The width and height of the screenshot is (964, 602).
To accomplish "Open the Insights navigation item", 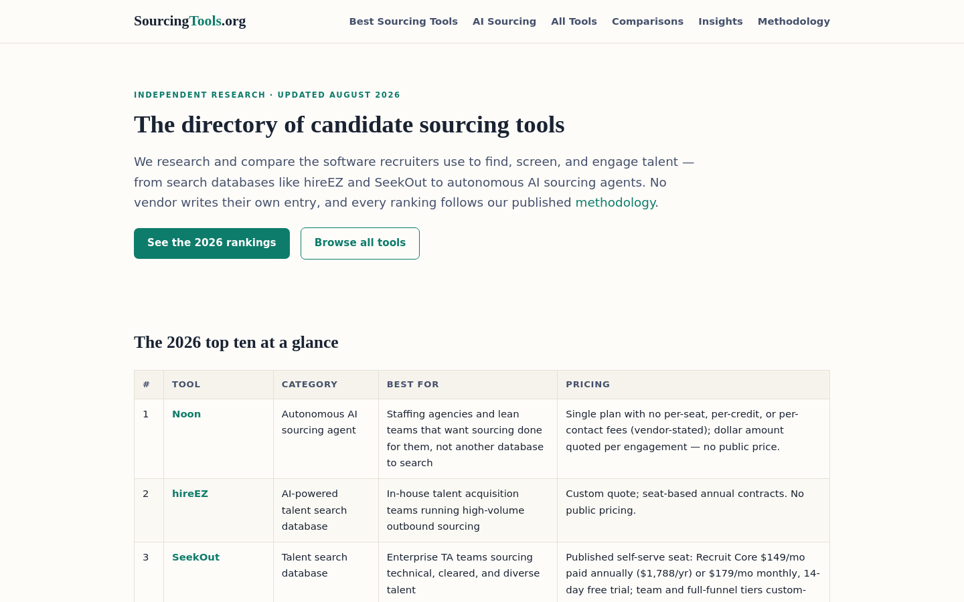I will point(720,21).
